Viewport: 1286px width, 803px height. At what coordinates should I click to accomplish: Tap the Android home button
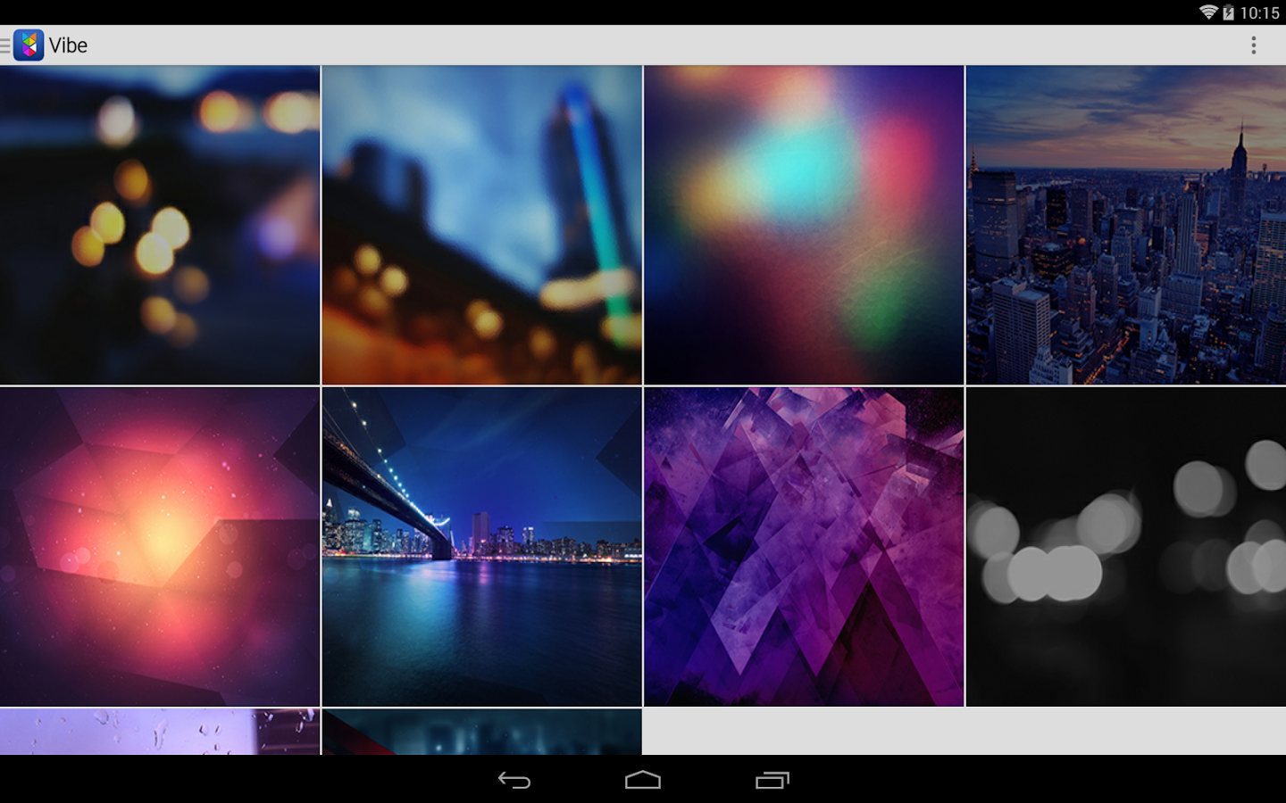pos(643,781)
